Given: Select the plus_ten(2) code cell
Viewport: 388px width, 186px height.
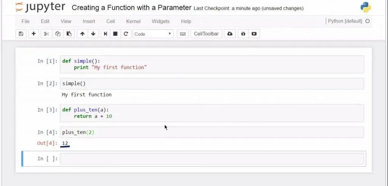Looking at the screenshot, I should pos(212,132).
